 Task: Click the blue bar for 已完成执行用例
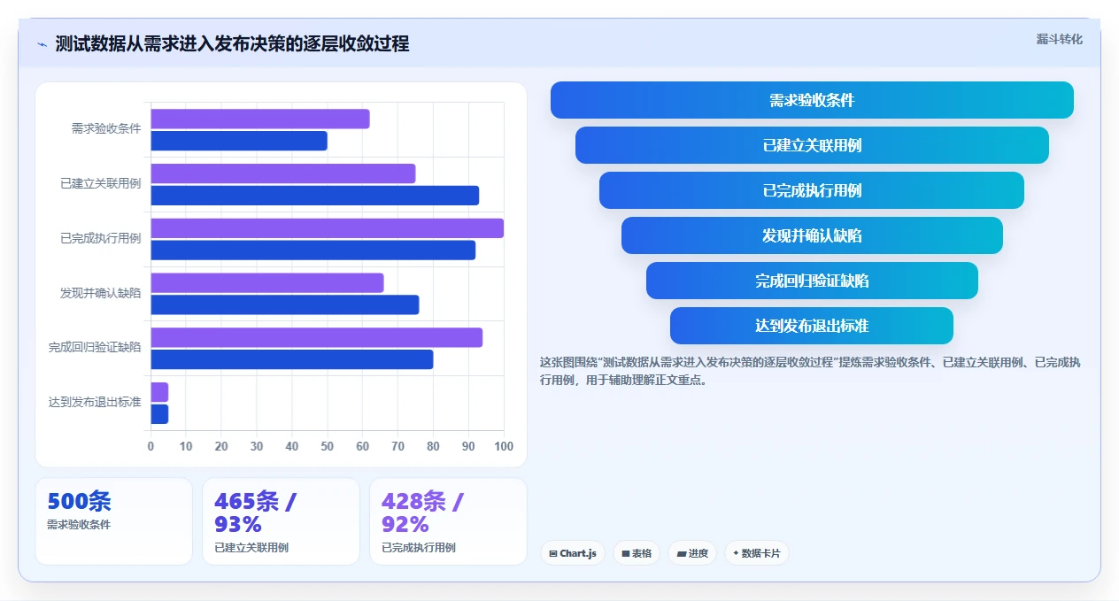coord(313,250)
